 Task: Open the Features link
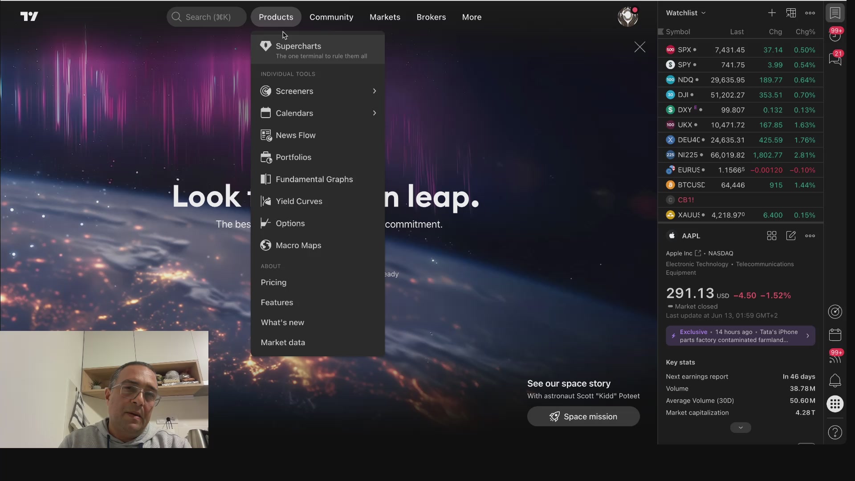pos(277,302)
